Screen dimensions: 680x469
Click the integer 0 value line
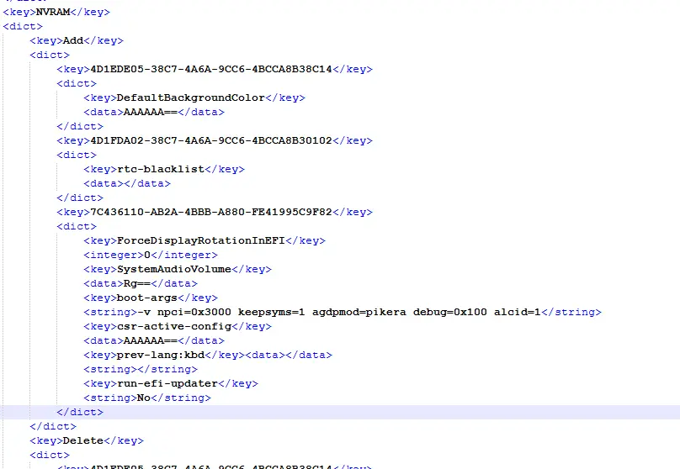[151, 255]
